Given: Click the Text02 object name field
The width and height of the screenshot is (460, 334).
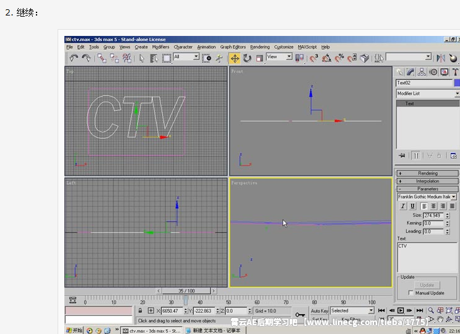Looking at the screenshot, I should (x=424, y=83).
